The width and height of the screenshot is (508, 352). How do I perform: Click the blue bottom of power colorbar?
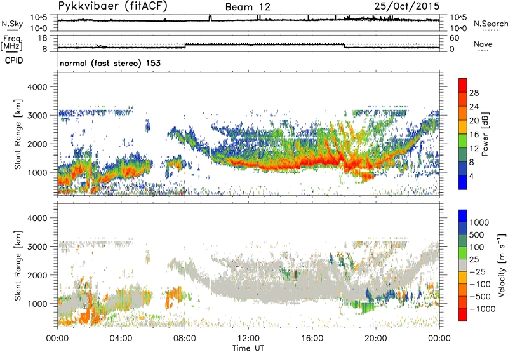click(463, 182)
